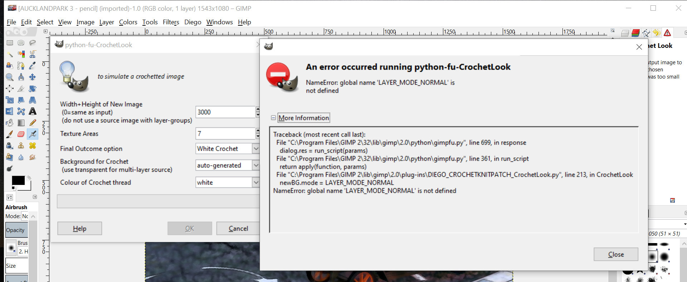Select the Heal bandage tool
687x282 pixels.
click(x=33, y=146)
